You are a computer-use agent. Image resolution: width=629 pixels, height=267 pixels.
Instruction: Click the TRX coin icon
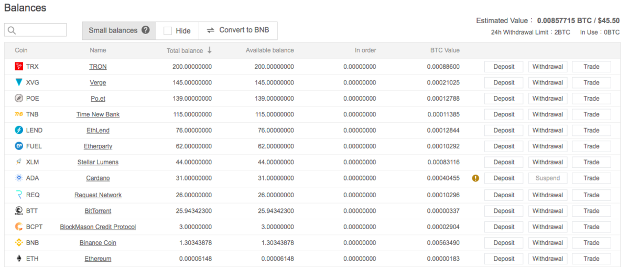tap(19, 67)
